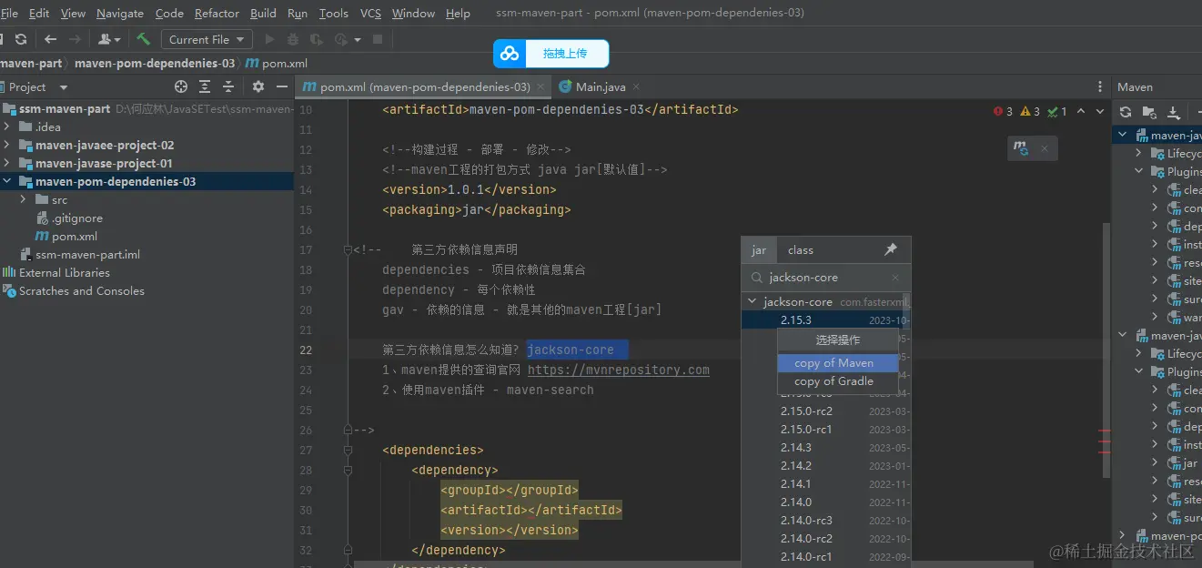Viewport: 1202px width, 568px height.
Task: Open link https://mvnrepository.com in comment
Action: pos(618,370)
